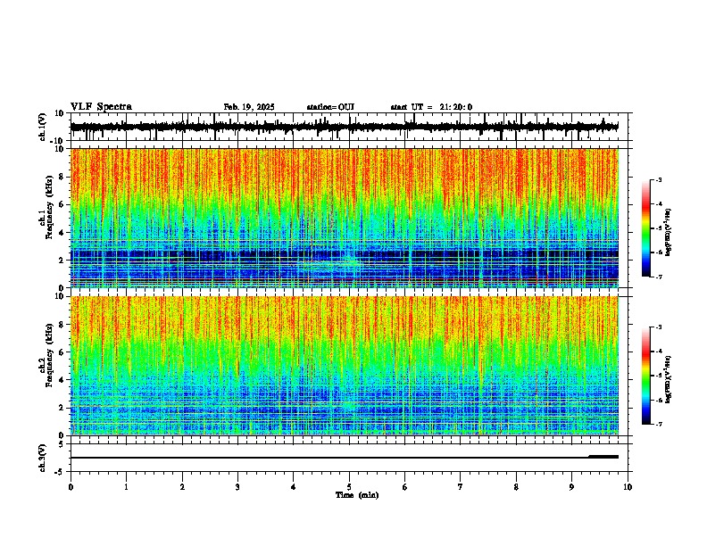This screenshot has height=546, width=707.
Task: Click the "6" tick on Time axis
Action: tap(405, 487)
